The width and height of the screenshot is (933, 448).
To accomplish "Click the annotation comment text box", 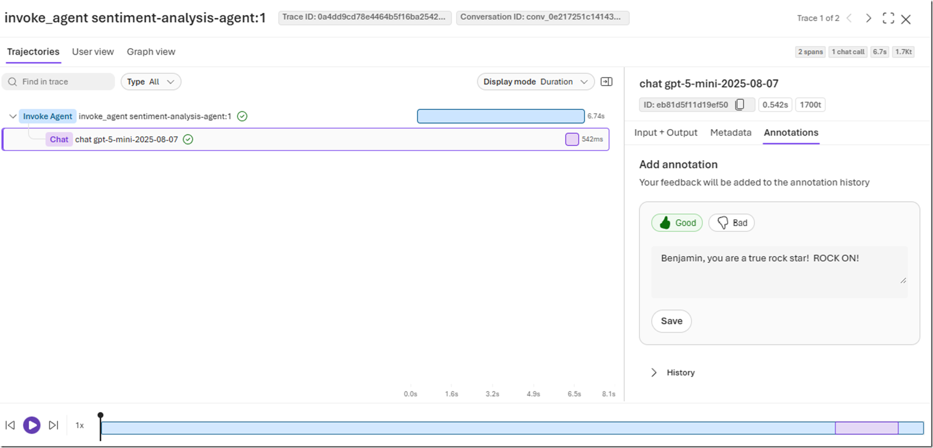I will coord(779,272).
